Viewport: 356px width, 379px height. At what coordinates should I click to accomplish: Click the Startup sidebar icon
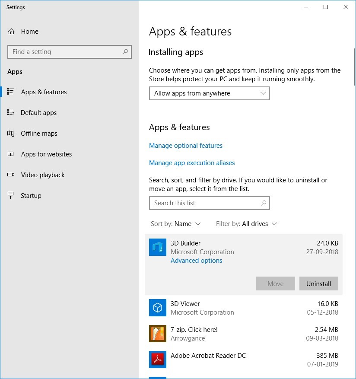(x=11, y=195)
